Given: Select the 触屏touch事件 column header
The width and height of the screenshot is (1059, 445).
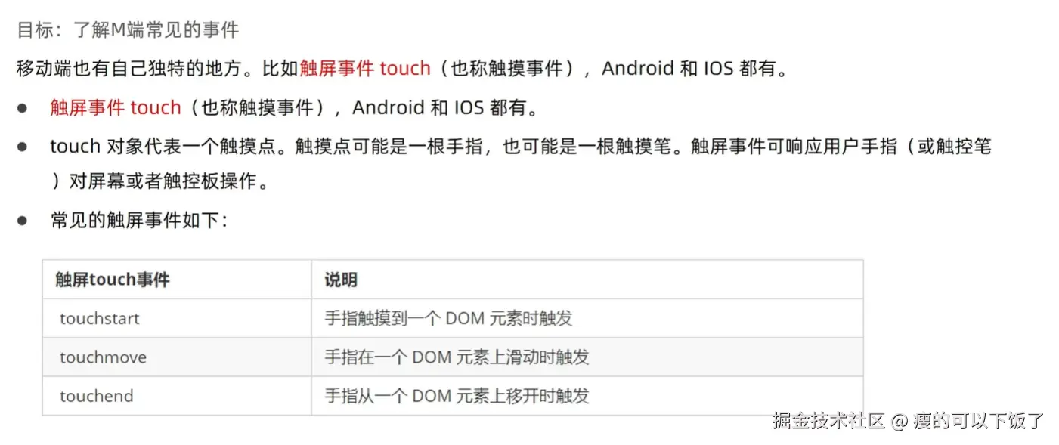Looking at the screenshot, I should (113, 280).
